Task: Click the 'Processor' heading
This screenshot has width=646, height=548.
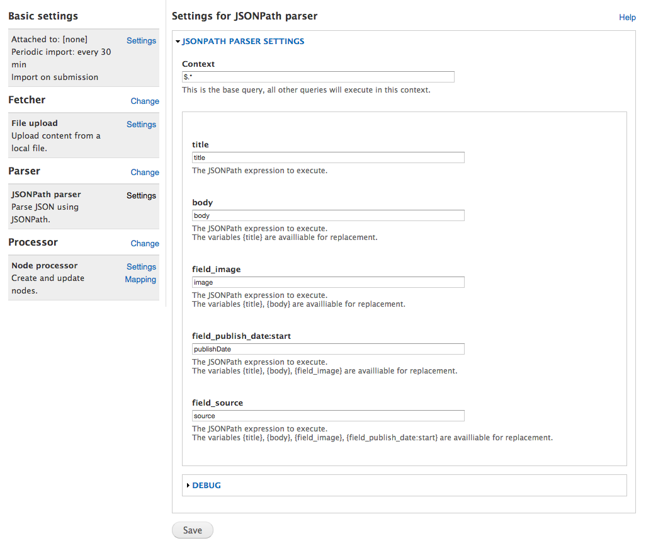Action: [33, 243]
